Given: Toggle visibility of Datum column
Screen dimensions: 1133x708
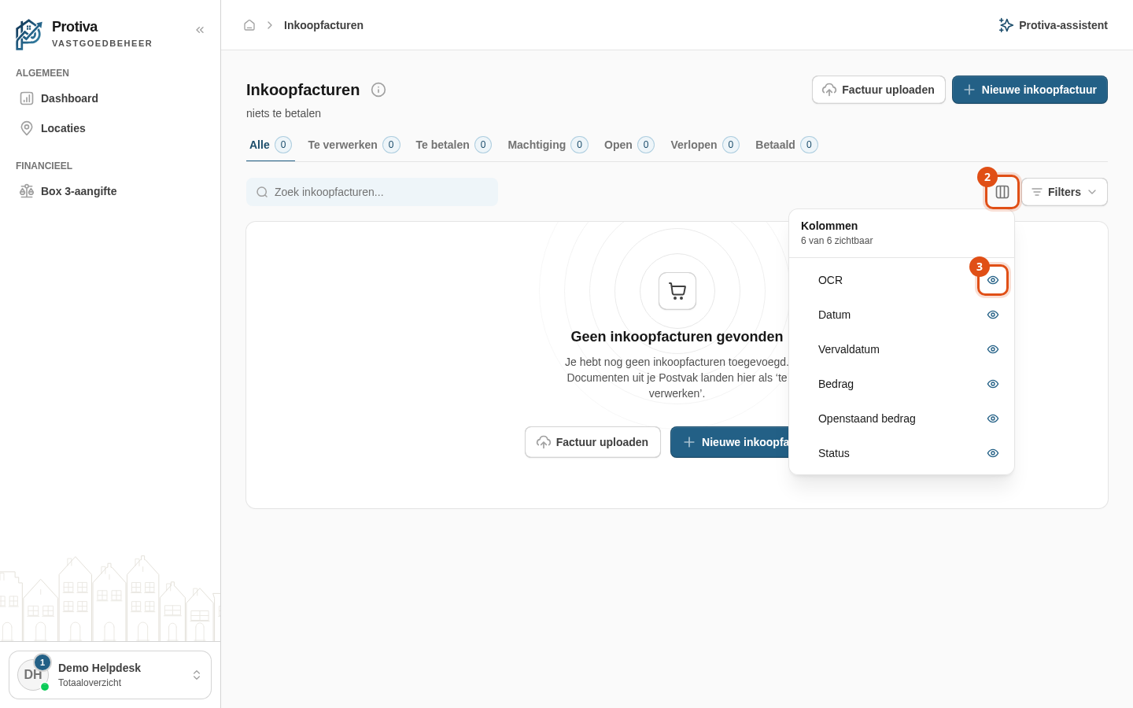Looking at the screenshot, I should point(993,315).
